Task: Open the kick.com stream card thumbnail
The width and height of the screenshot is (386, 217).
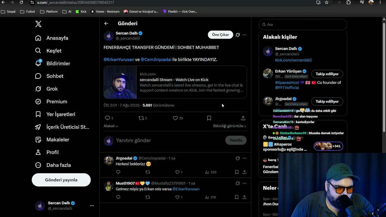Action: coord(120,82)
